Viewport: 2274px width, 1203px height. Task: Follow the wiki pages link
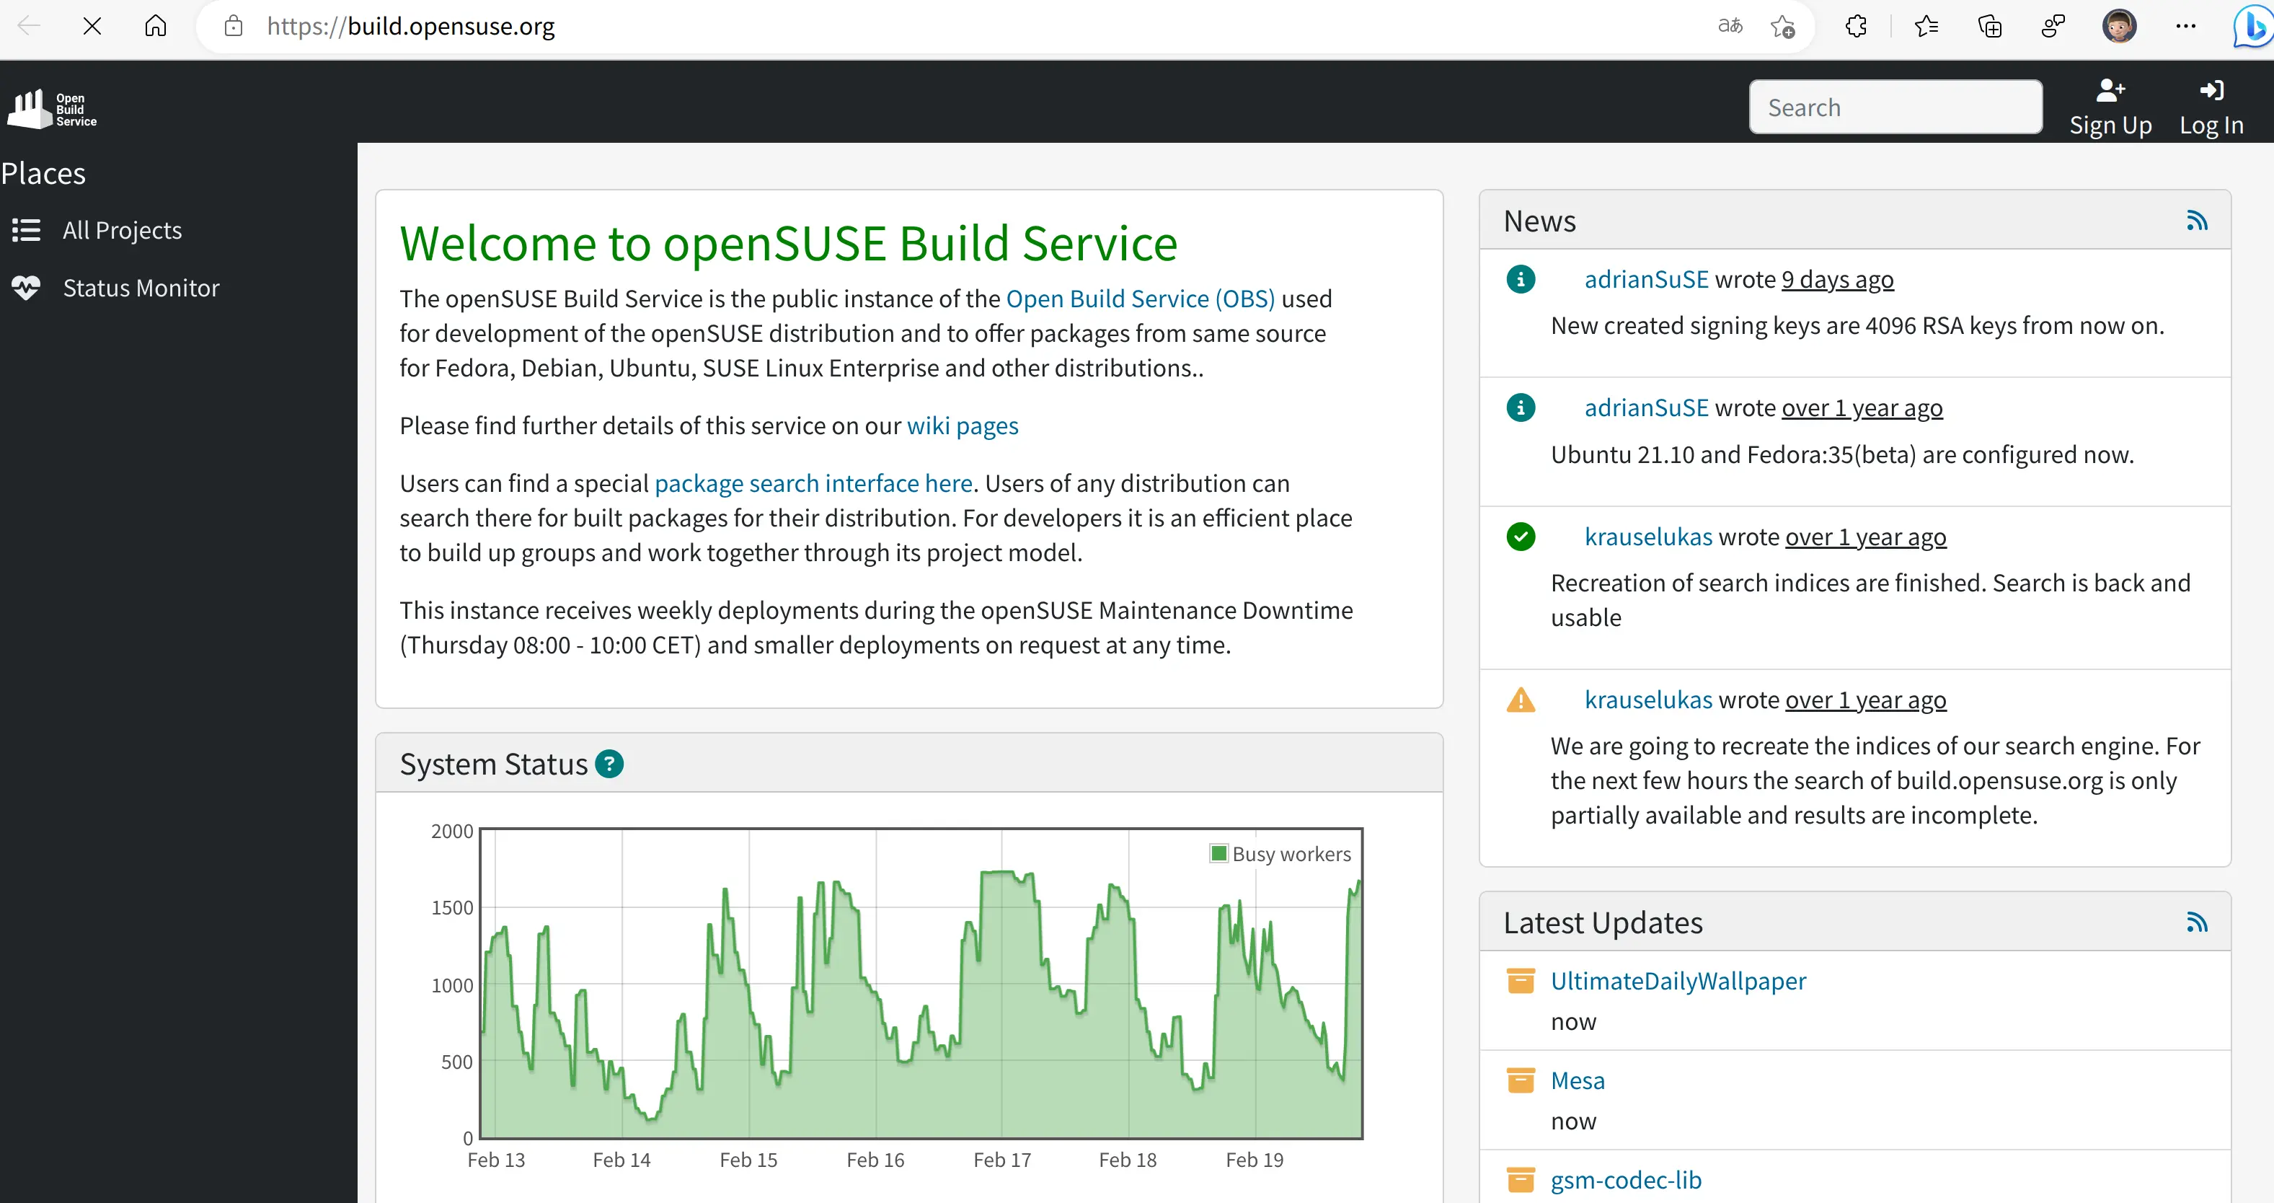point(963,426)
